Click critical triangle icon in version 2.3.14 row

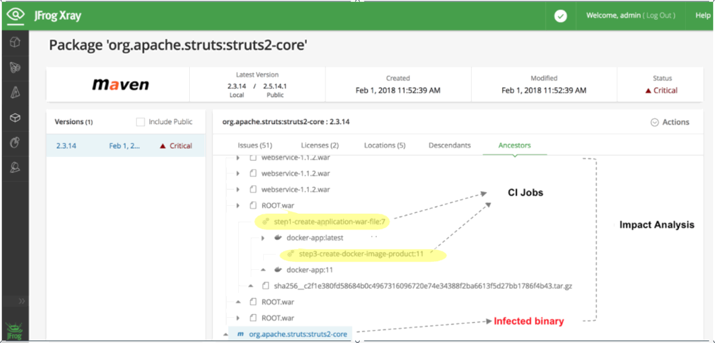tap(162, 146)
